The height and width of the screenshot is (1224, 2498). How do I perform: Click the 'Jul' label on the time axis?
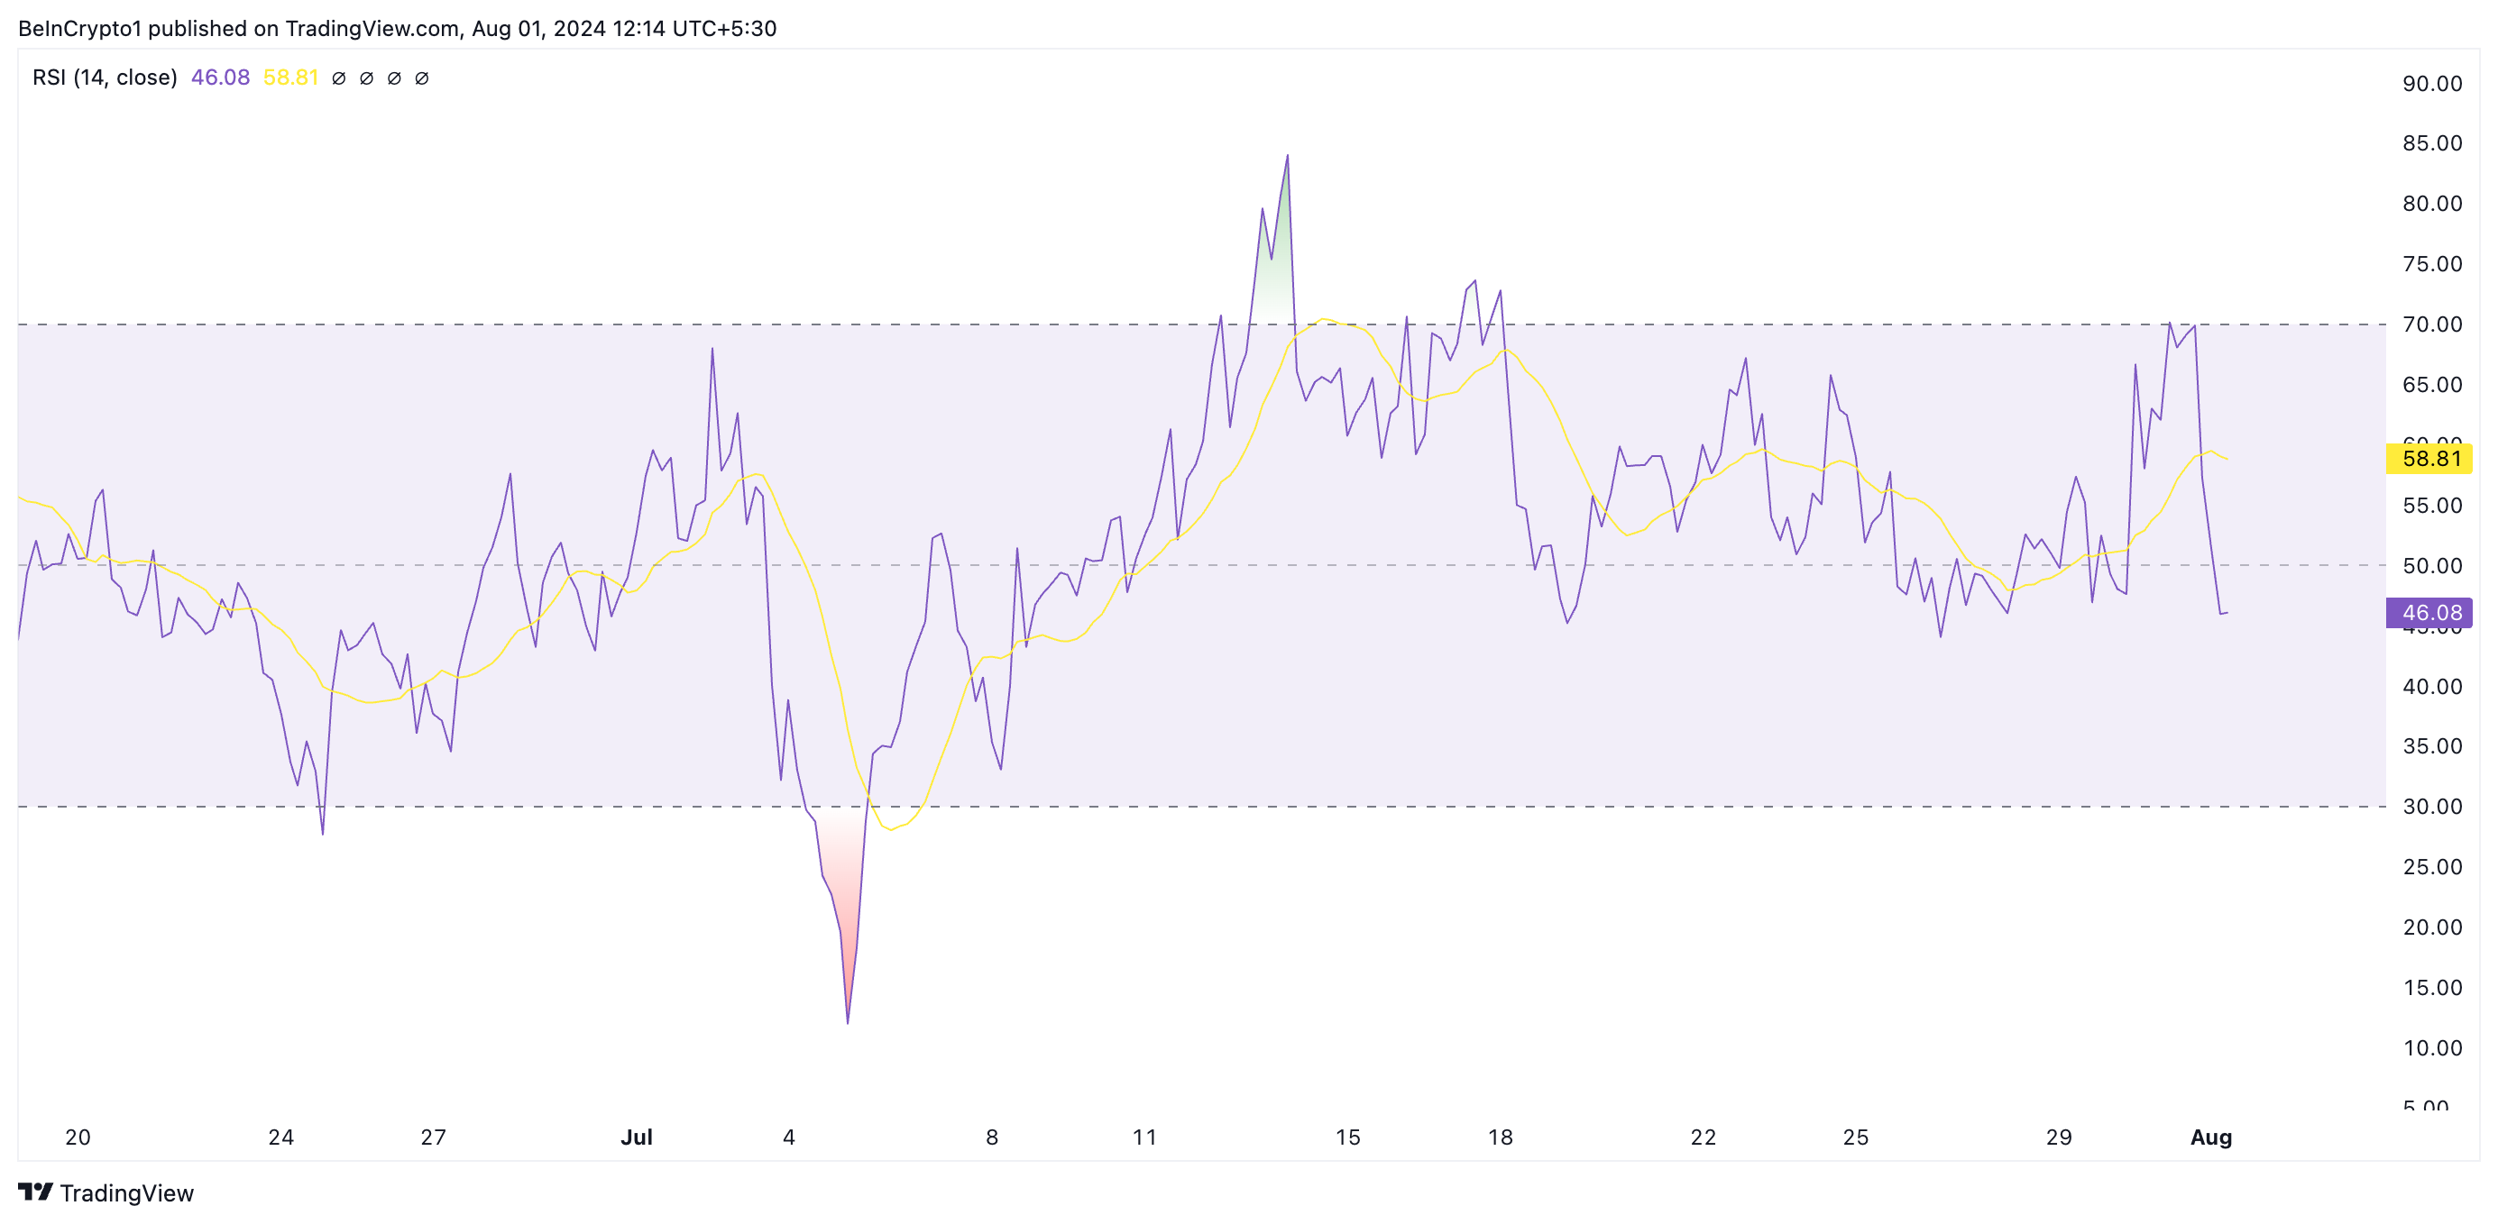point(636,1137)
